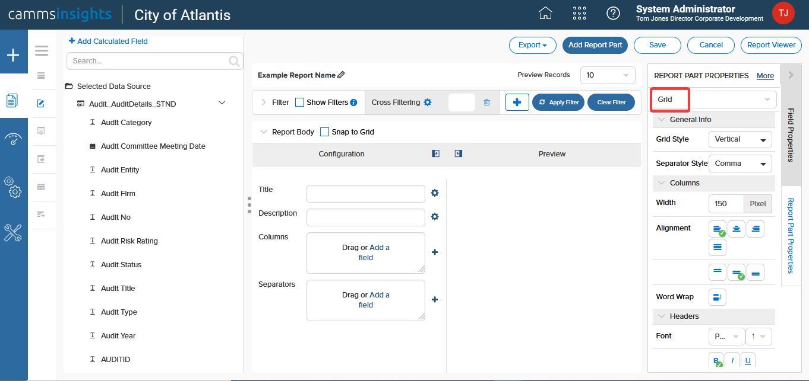The width and height of the screenshot is (809, 381).
Task: Switch to Report Part Properties tab
Action: 791,236
